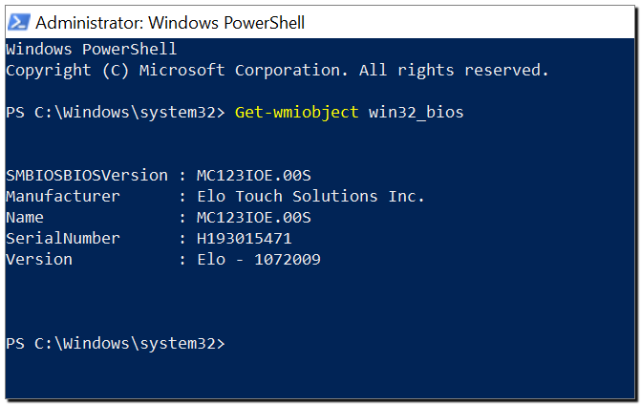Click the first PS C:\Windows\system32> prompt
The height and width of the screenshot is (405, 641).
(116, 113)
